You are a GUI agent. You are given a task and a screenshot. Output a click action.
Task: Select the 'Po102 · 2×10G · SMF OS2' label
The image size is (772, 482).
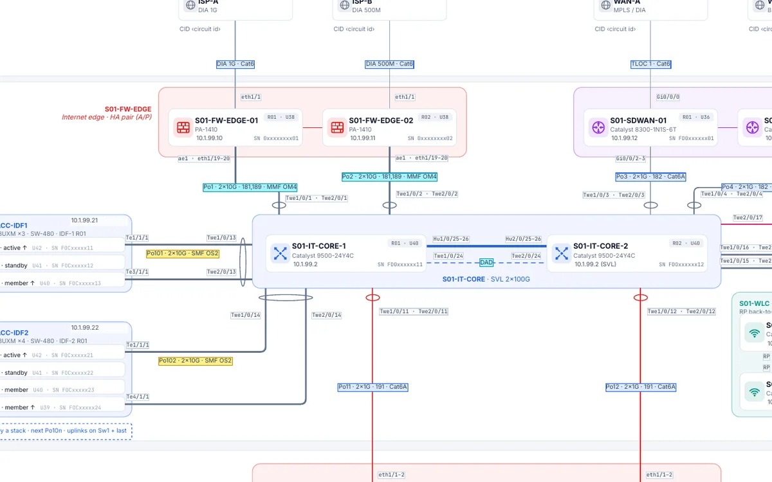click(x=196, y=361)
